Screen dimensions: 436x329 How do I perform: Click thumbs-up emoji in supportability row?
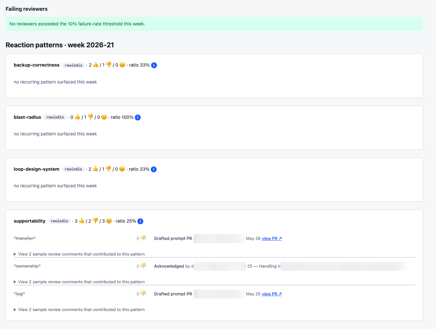[82, 221]
